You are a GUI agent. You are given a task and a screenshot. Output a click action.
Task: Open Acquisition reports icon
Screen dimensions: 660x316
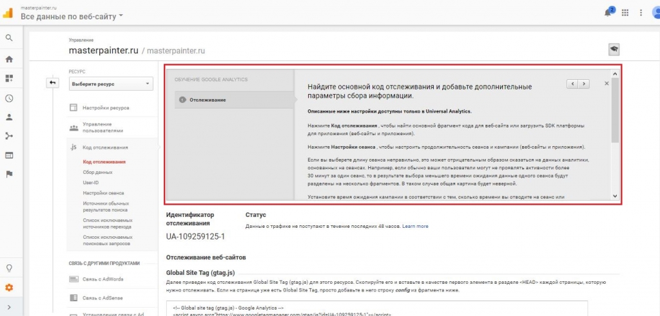pos(9,136)
